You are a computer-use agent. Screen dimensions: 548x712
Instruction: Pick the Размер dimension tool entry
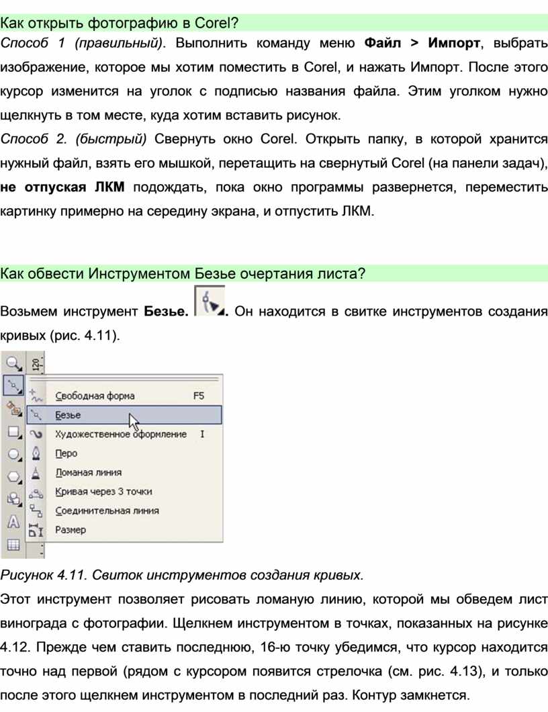pyautogui.click(x=124, y=529)
